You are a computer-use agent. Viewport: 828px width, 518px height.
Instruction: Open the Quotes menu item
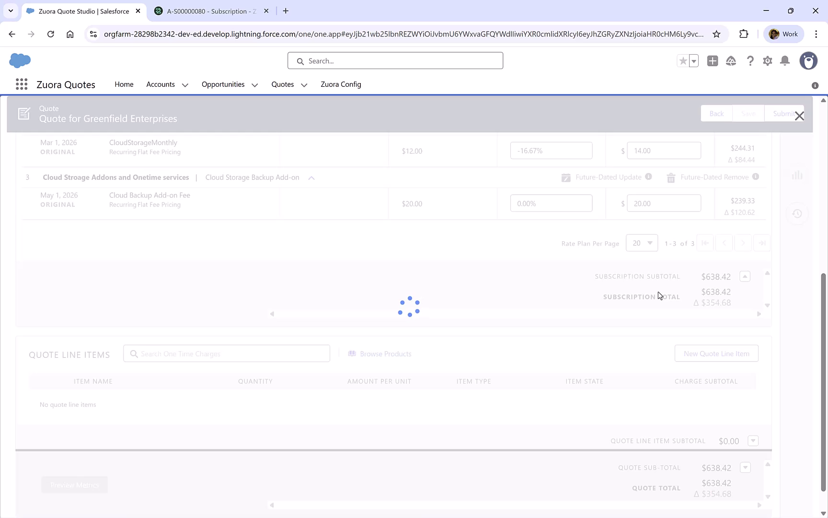283,84
